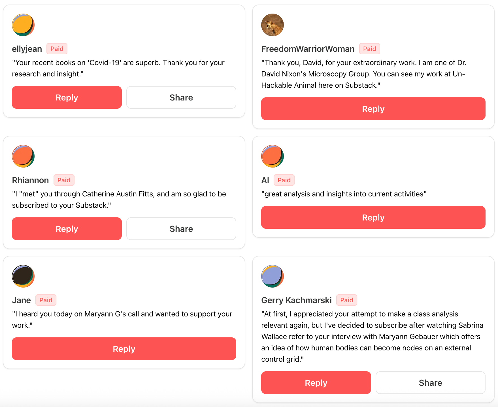Share Rhiannon's Catherine Austin Fitts comment
Image resolution: width=498 pixels, height=407 pixels.
click(x=181, y=229)
